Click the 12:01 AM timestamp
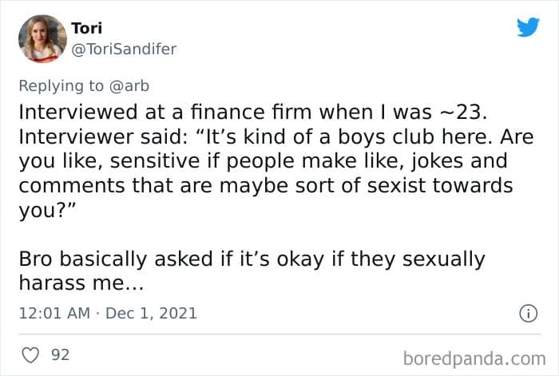Image resolution: width=559 pixels, height=376 pixels. click(54, 314)
